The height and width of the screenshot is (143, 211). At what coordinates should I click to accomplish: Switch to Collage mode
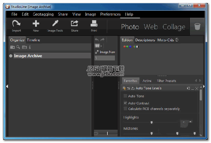pos(174,27)
